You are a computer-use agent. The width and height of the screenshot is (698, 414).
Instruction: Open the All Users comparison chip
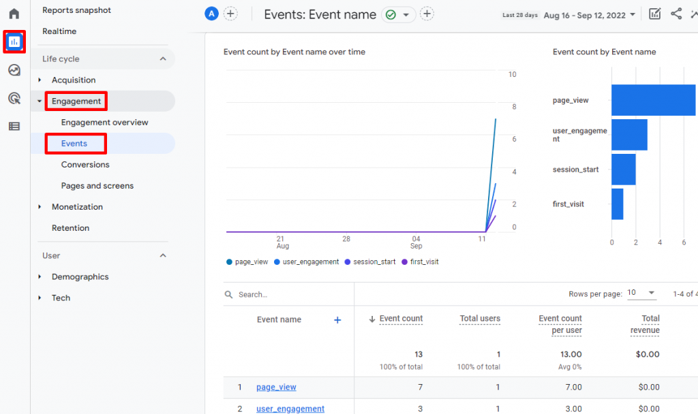pyautogui.click(x=211, y=13)
